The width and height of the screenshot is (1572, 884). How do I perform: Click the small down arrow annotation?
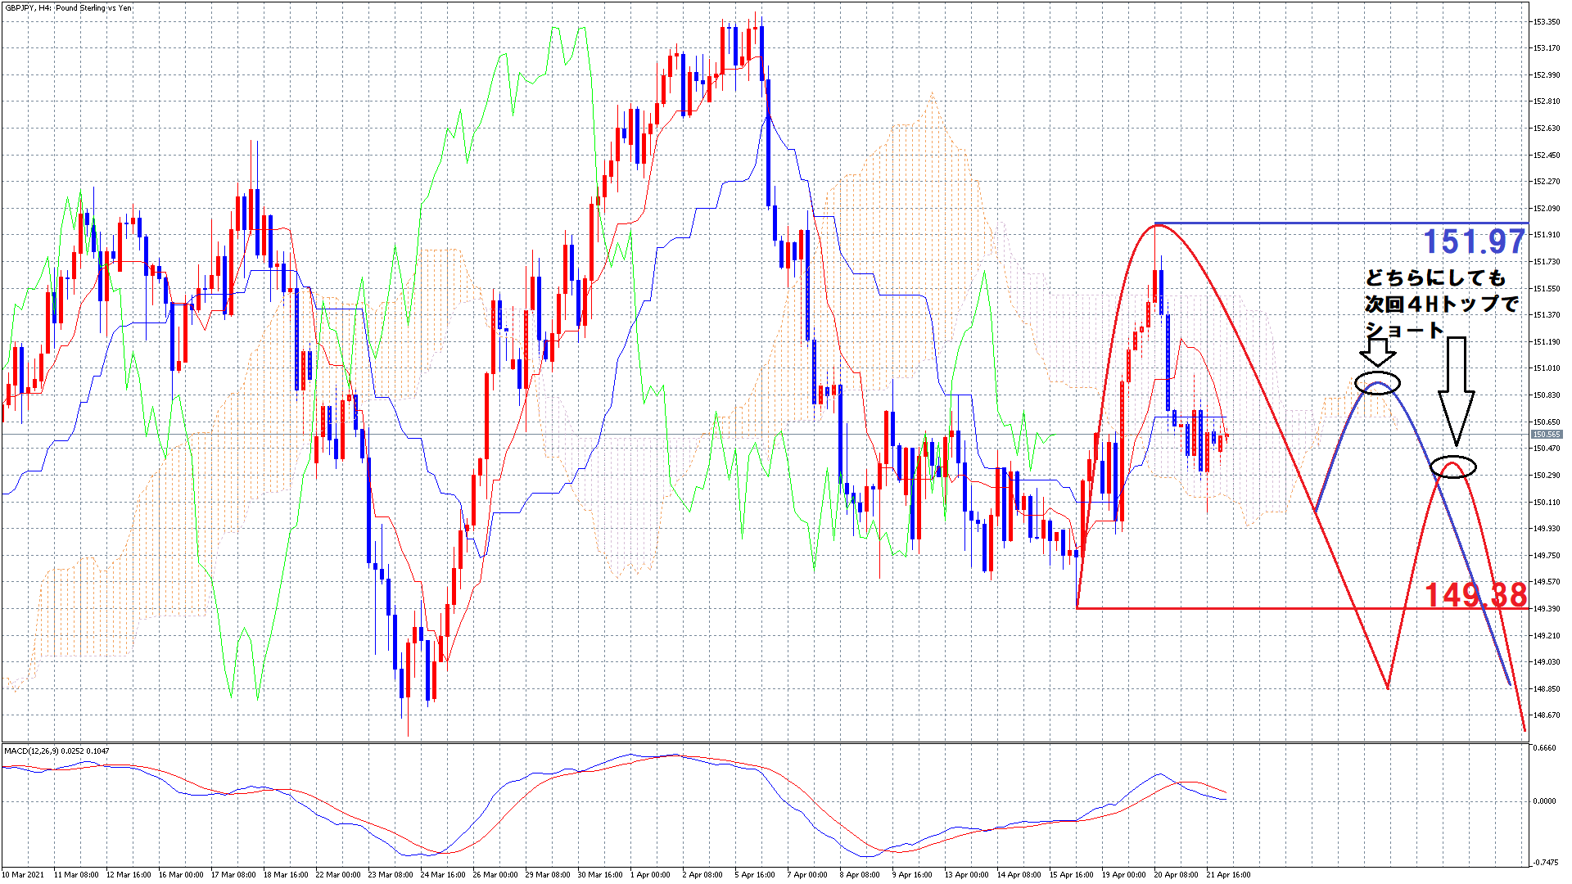pyautogui.click(x=1378, y=352)
